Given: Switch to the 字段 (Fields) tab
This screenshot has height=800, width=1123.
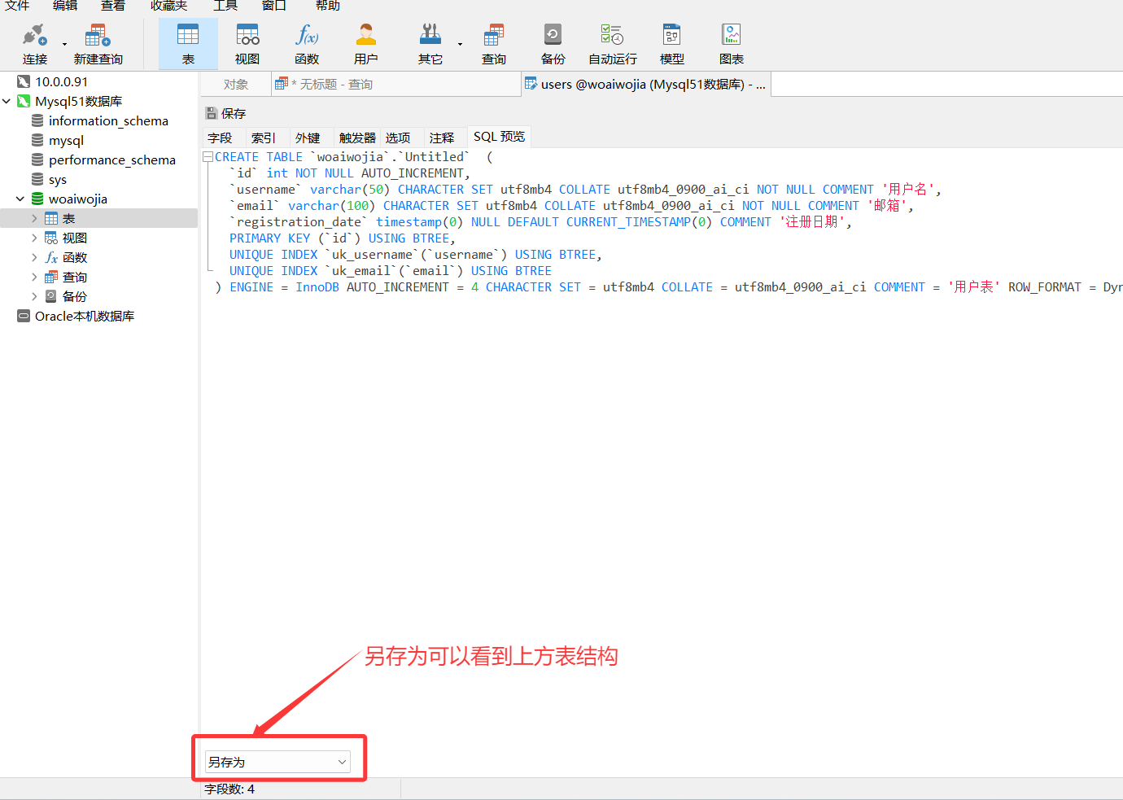Looking at the screenshot, I should click(x=220, y=138).
